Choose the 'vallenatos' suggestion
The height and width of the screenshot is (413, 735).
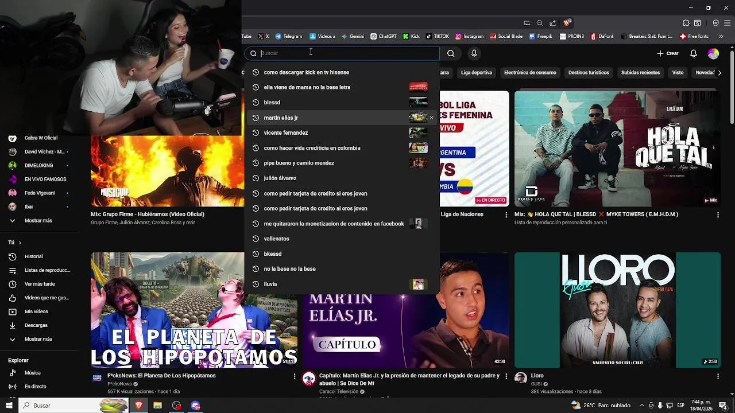pyautogui.click(x=342, y=239)
